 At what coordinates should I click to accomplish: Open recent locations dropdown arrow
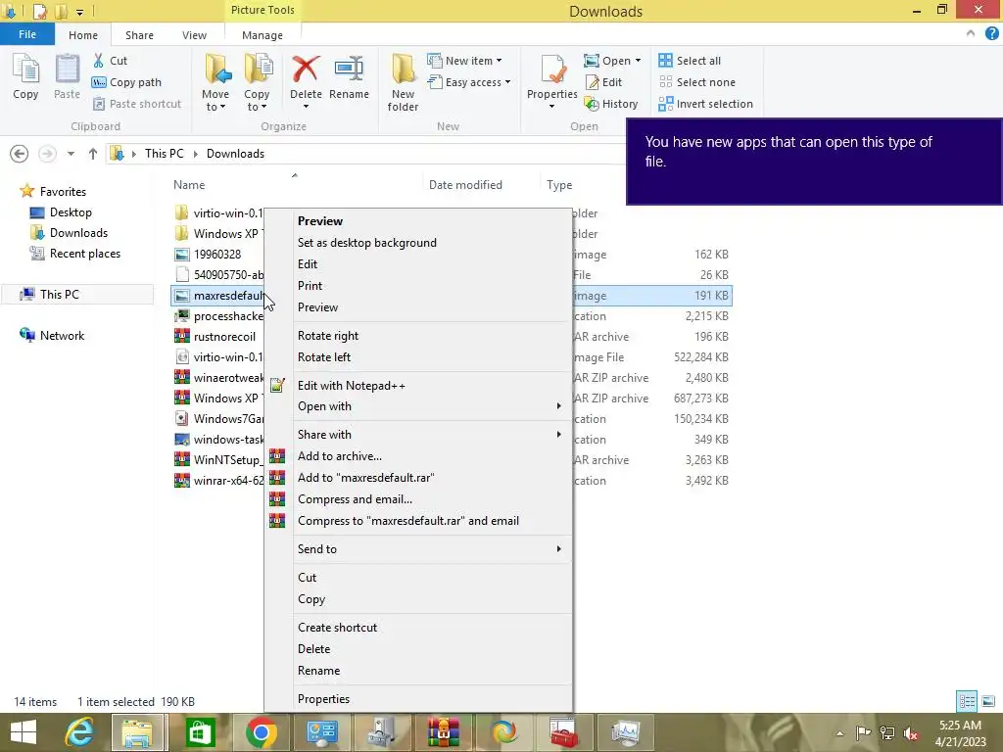[x=71, y=154]
